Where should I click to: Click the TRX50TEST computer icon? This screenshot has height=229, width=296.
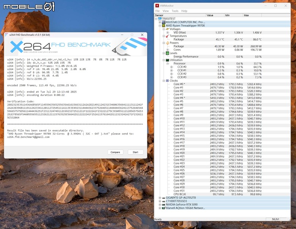tap(160, 19)
